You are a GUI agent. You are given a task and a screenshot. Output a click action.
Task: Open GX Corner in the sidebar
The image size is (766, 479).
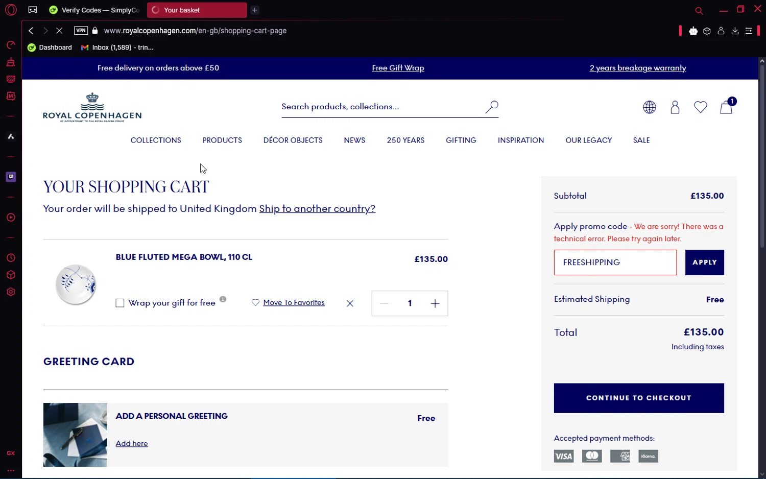coord(11,453)
